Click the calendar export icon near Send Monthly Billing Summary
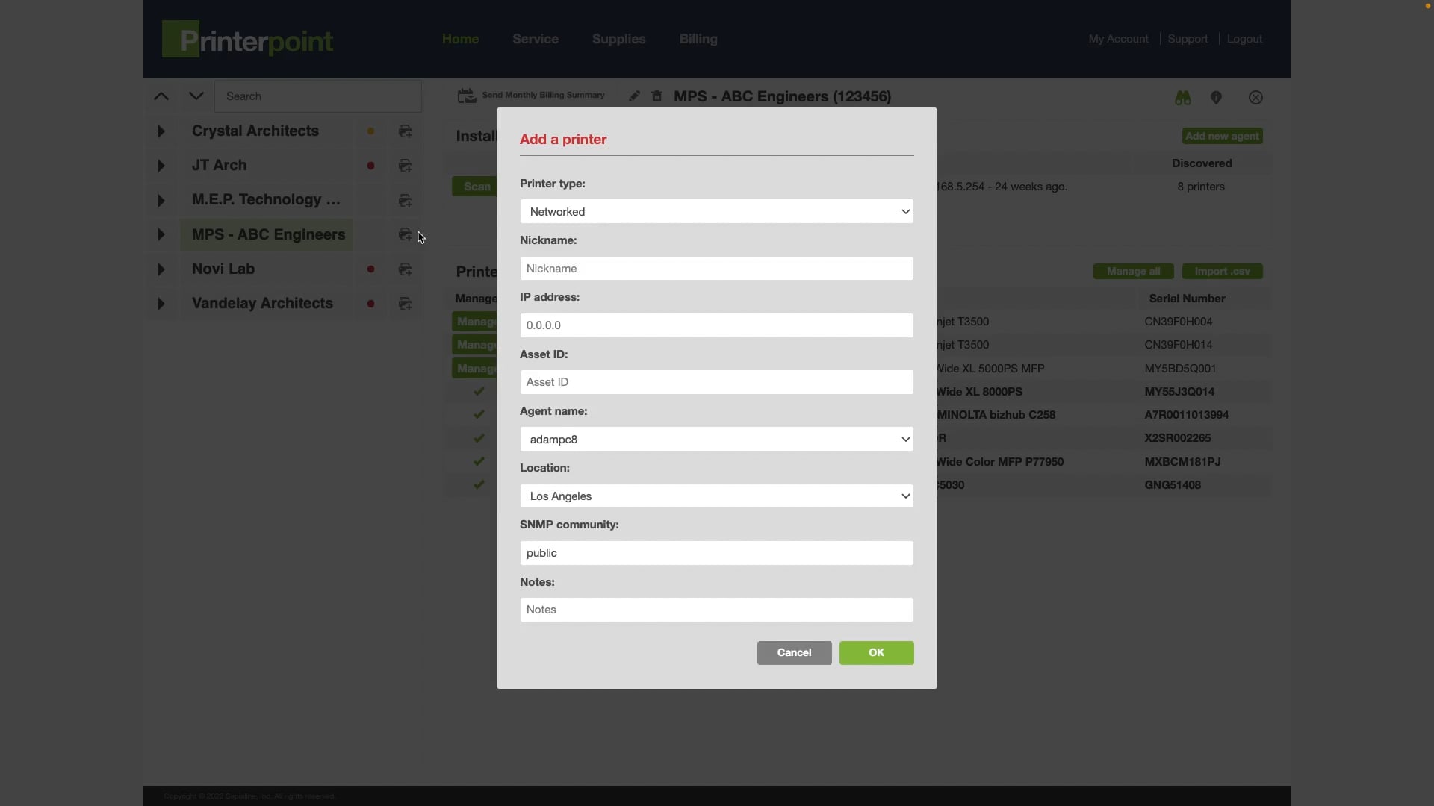Viewport: 1434px width, 806px height. pyautogui.click(x=466, y=96)
